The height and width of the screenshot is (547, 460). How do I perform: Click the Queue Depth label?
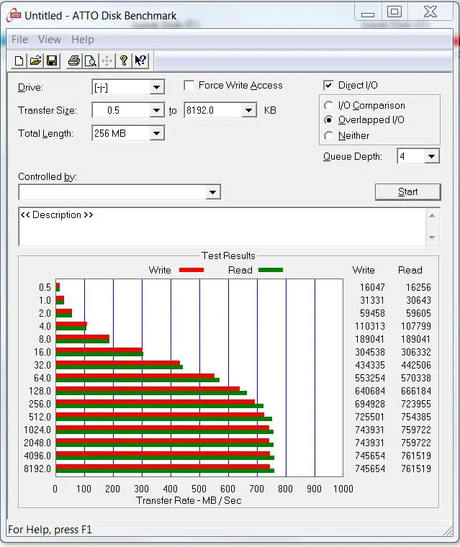[x=353, y=157]
